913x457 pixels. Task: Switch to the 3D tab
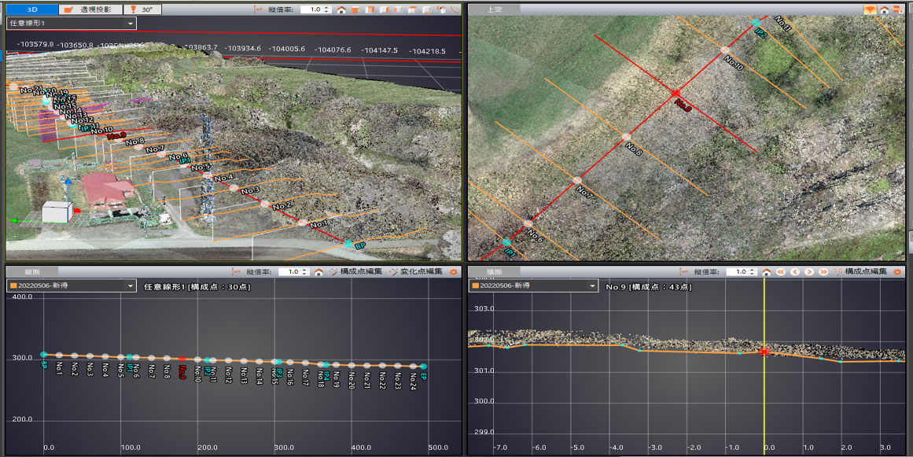[x=31, y=9]
